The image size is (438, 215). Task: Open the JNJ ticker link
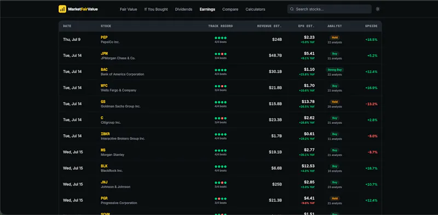pyautogui.click(x=104, y=182)
